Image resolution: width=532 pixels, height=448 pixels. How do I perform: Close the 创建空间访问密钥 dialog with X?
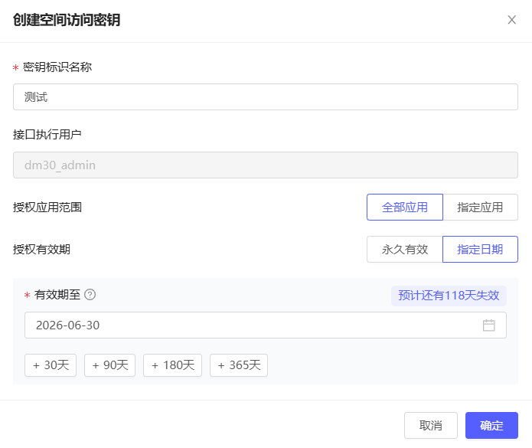coord(511,20)
